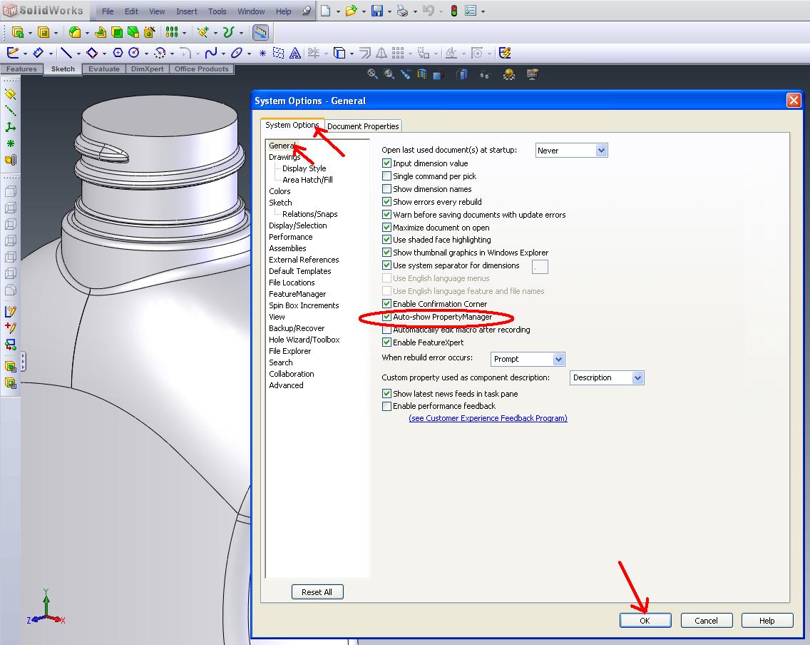Select the Circle sketch tool
Image resolution: width=810 pixels, height=645 pixels.
tap(134, 53)
